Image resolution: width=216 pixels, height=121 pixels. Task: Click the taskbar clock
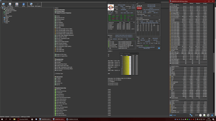point(208,119)
